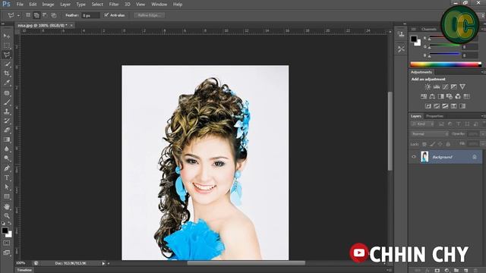Select the History Brush tool
Screen dimensions: 486x273
pyautogui.click(x=7, y=121)
